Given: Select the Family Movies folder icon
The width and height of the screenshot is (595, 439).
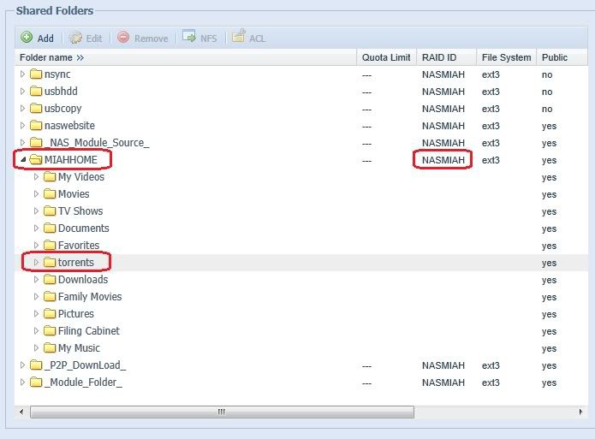Looking at the screenshot, I should (x=50, y=296).
